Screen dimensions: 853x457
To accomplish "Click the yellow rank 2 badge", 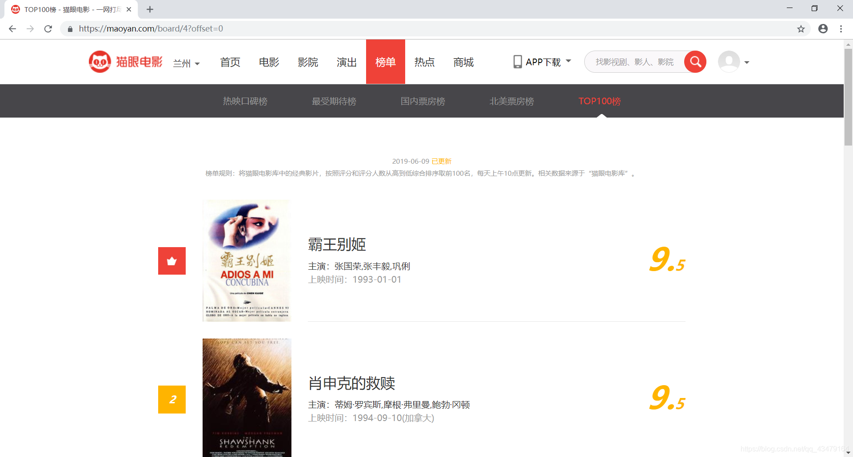I will tap(172, 399).
